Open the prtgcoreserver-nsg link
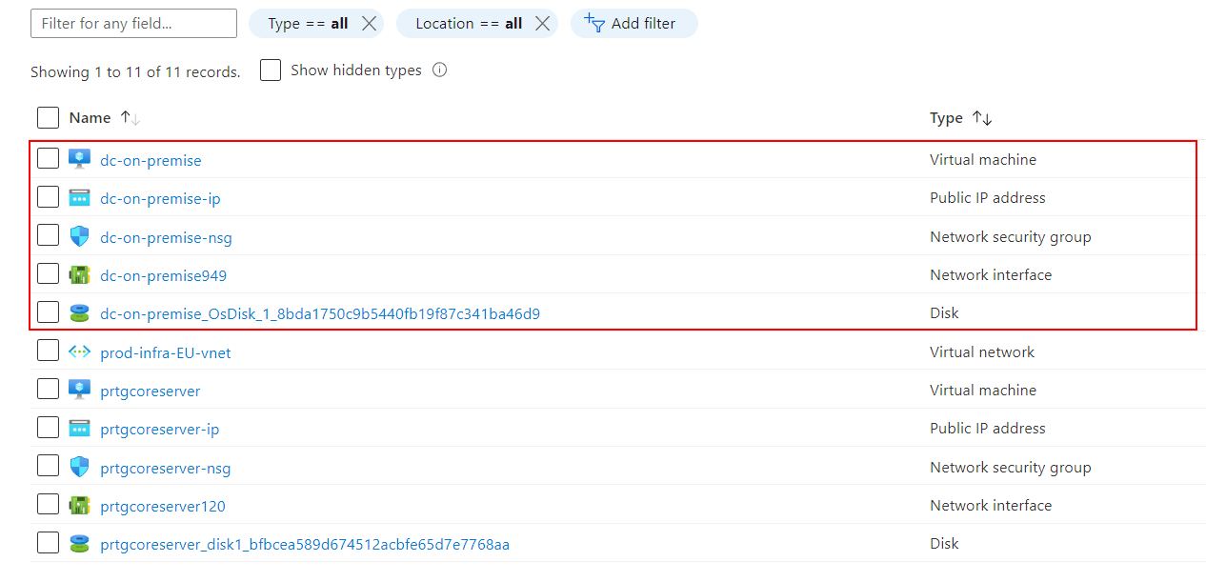This screenshot has width=1206, height=582. (165, 468)
